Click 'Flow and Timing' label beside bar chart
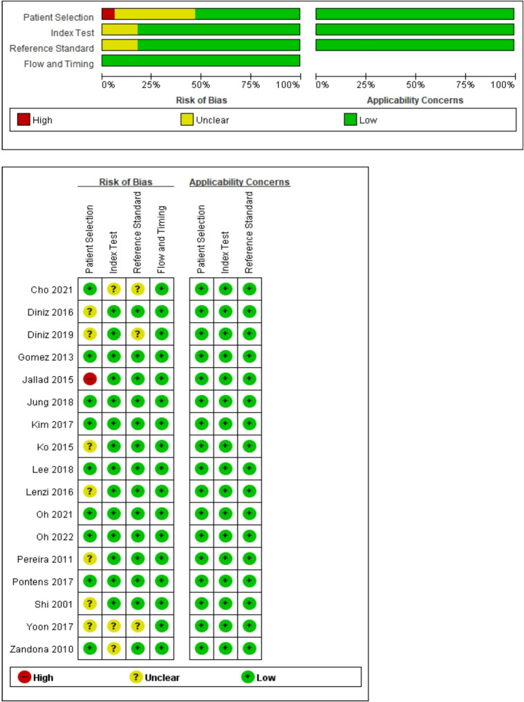Image resolution: width=524 pixels, height=702 pixels. 59,64
